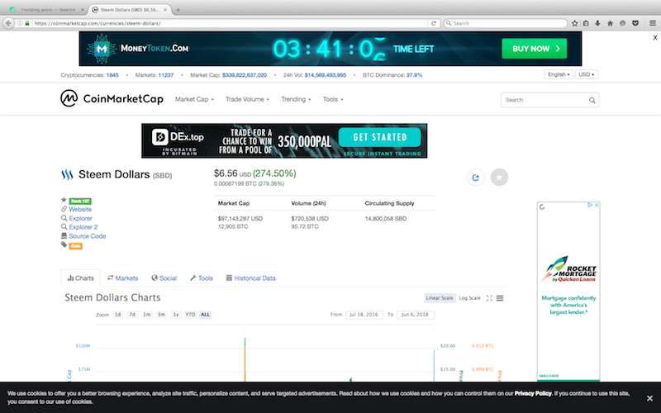Click the CoinMarketCap logo
Image resolution: width=661 pixels, height=413 pixels.
112,98
